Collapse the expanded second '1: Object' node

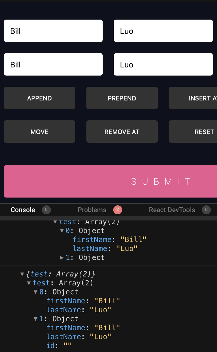point(35,319)
